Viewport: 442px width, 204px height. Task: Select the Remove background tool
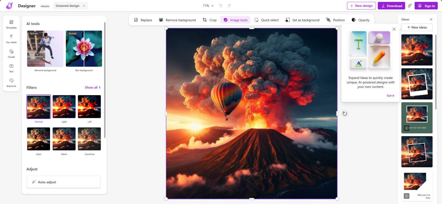(177, 20)
